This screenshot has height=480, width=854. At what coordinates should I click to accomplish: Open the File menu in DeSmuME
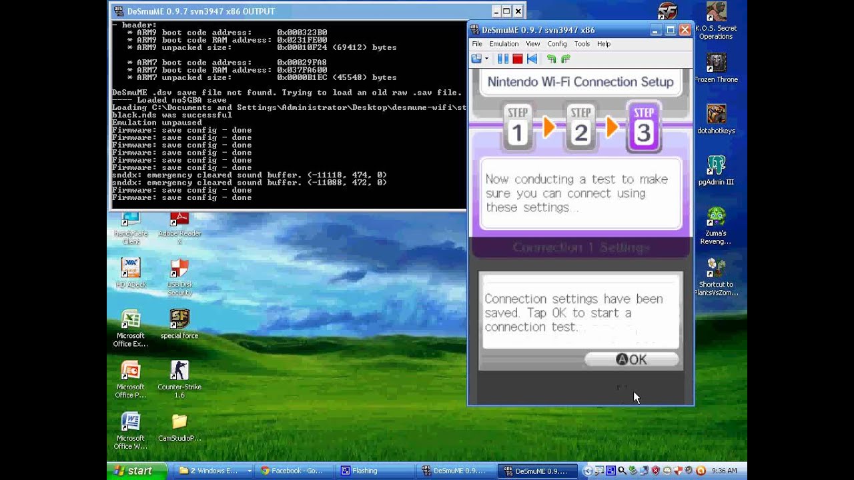point(477,44)
